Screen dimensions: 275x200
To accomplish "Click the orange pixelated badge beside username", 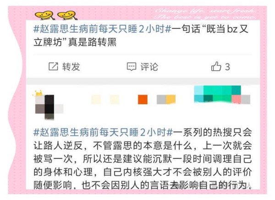I will tap(143, 100).
